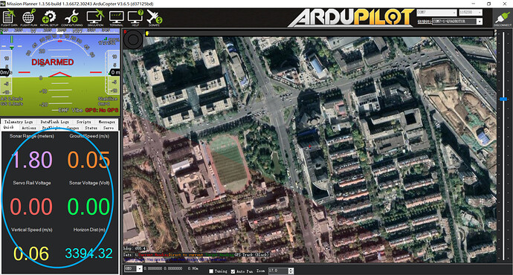
Task: Open the QUADROTOR vehicle selection dropdown
Action: click(457, 22)
